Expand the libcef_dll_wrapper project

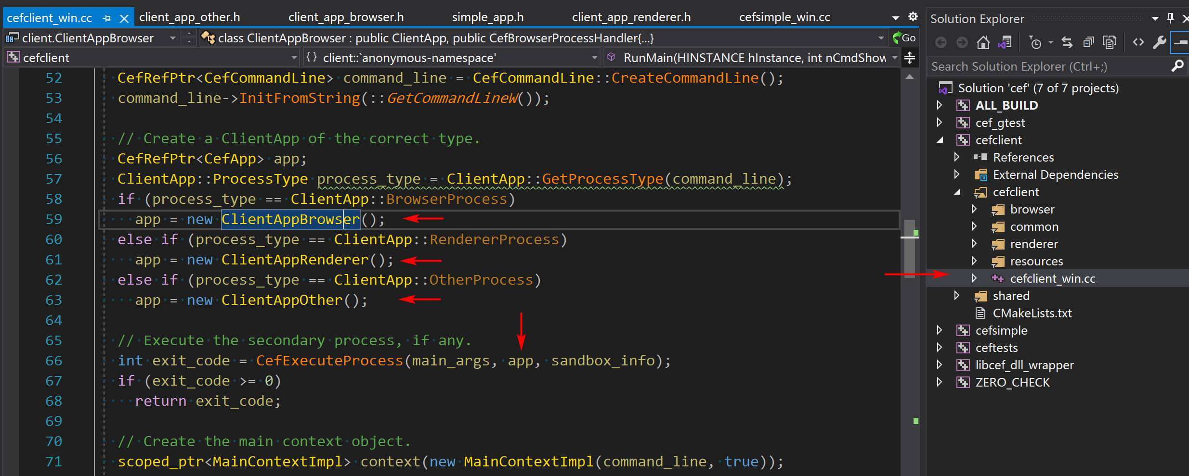(940, 364)
